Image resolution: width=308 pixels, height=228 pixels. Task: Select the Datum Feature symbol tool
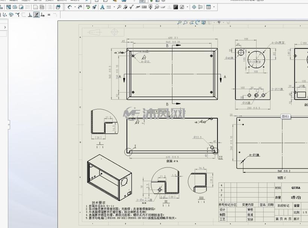[x=151, y=7]
